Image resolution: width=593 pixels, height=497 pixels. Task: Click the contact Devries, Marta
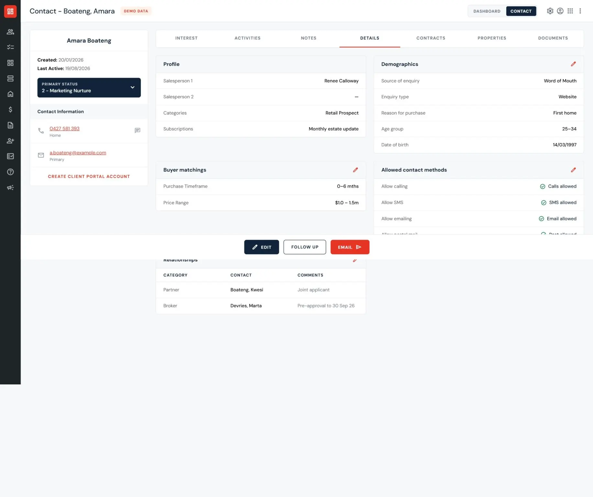click(x=246, y=306)
